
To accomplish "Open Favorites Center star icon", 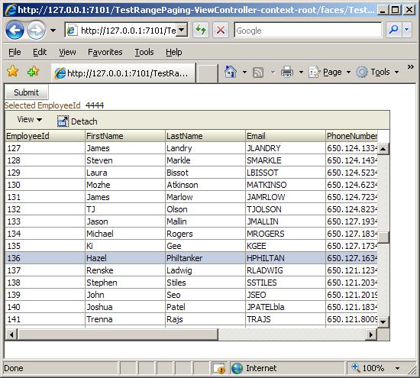I will click(12, 72).
